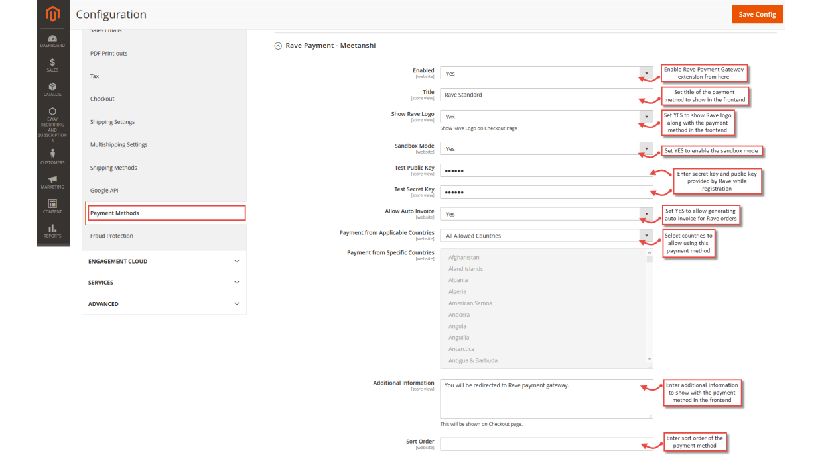Select Algeria in countries list

tap(458, 291)
